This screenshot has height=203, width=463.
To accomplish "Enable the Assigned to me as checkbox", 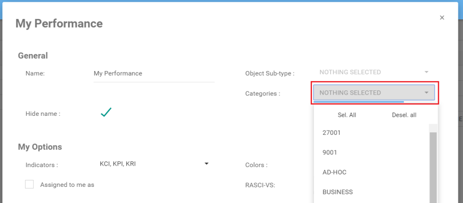I will [30, 185].
